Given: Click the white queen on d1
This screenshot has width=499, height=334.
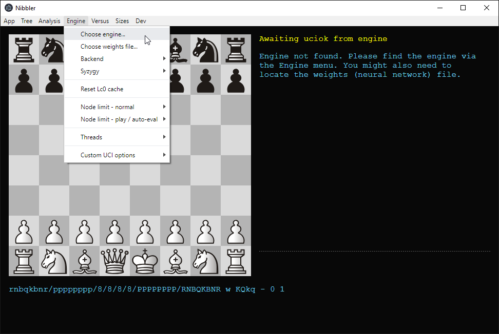Looking at the screenshot, I should tap(115, 261).
